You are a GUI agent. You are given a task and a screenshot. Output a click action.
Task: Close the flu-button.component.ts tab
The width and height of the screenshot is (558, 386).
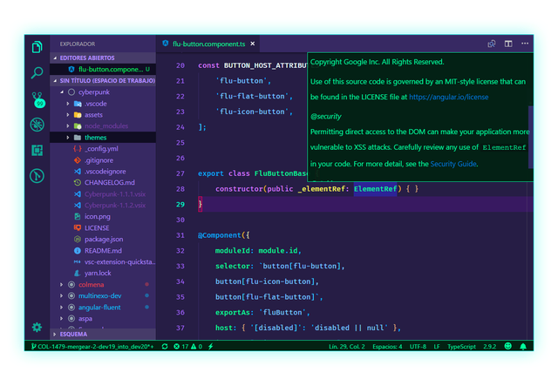click(254, 43)
